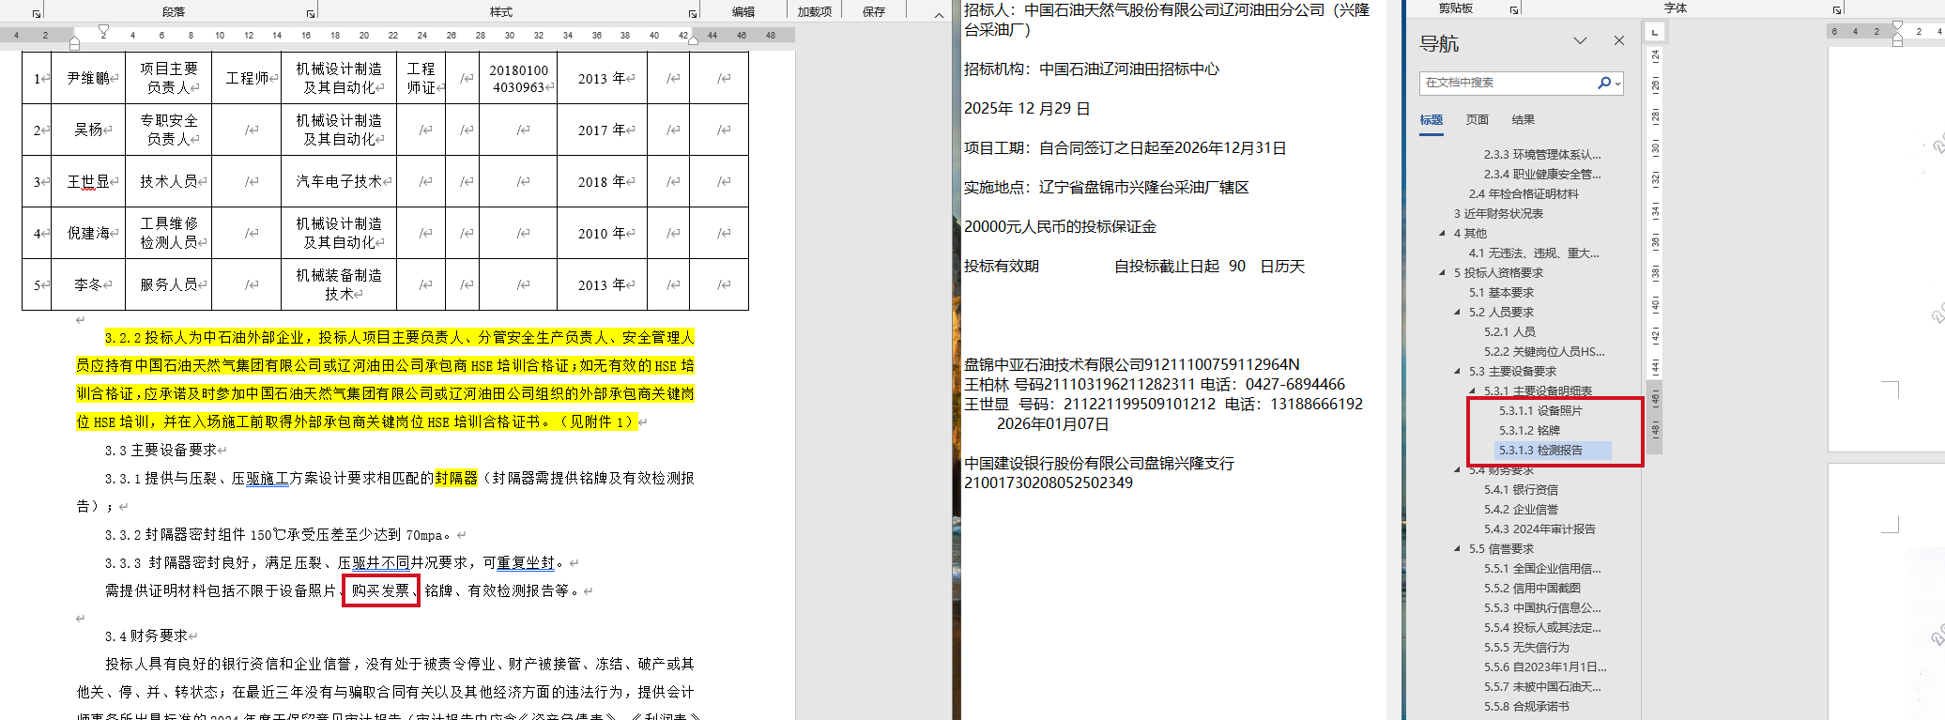Click the search magnifier in navigation pane
The height and width of the screenshot is (720, 1945).
(x=1604, y=83)
